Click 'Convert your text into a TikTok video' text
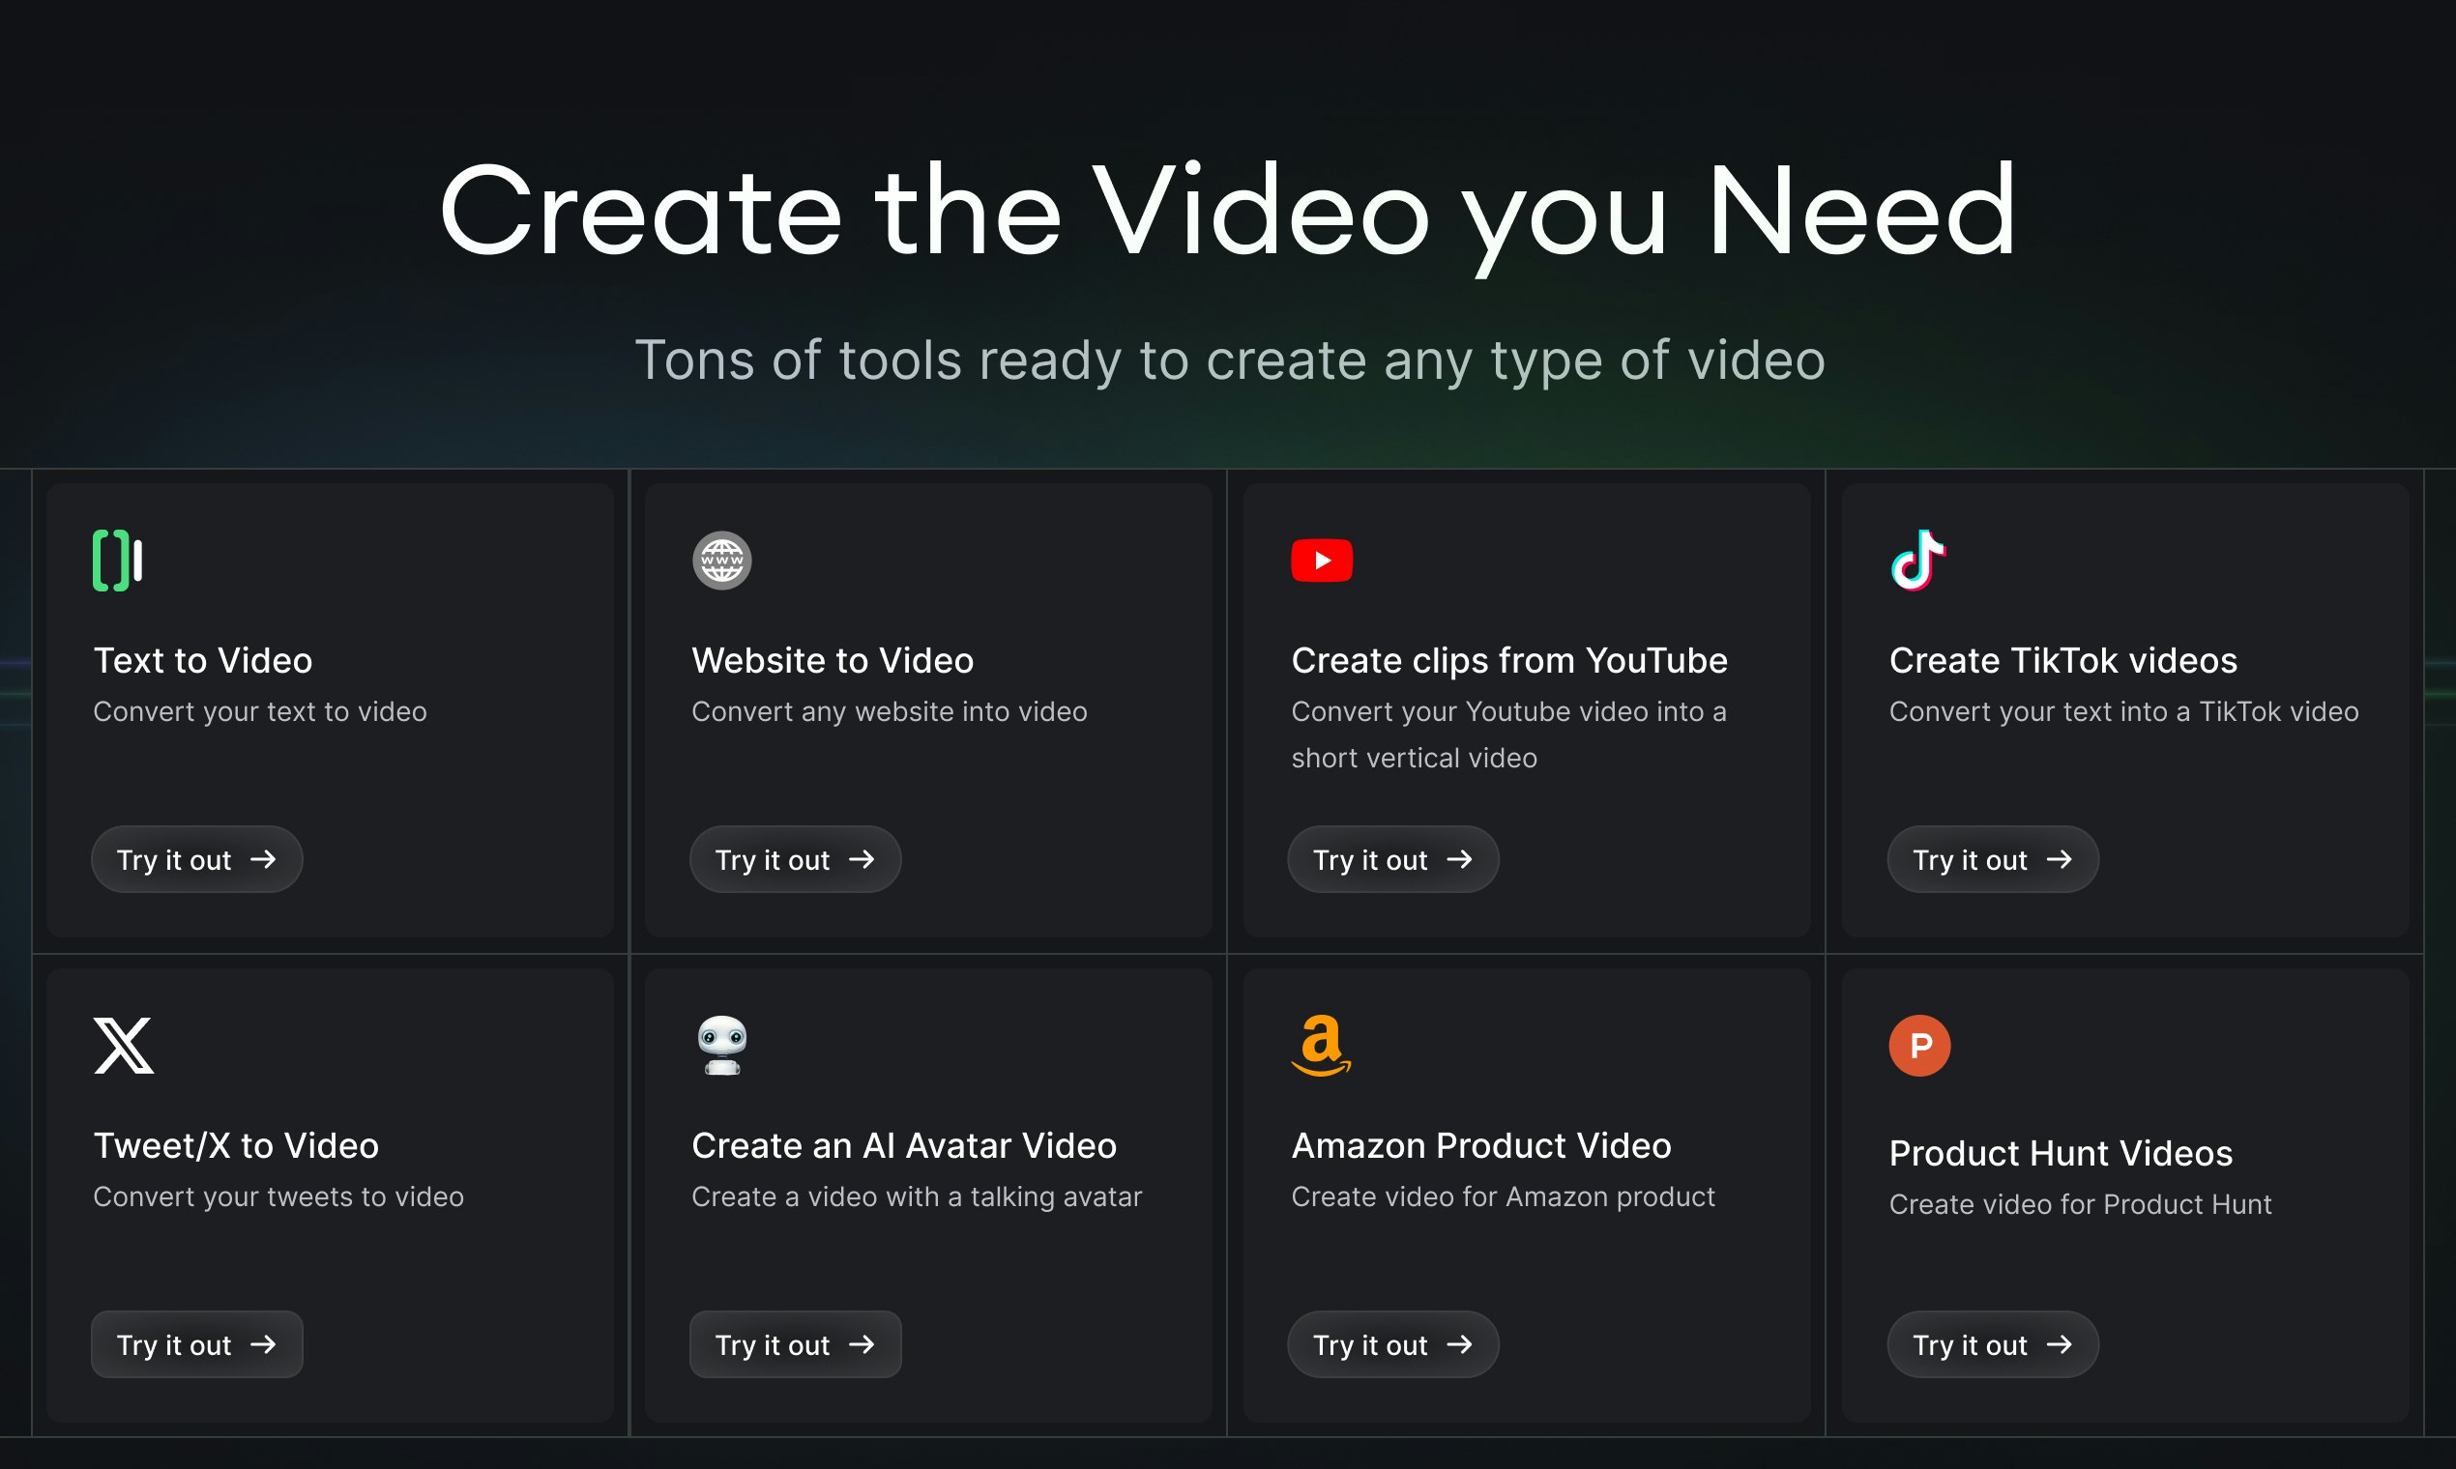The width and height of the screenshot is (2456, 1469). pyautogui.click(x=2124, y=711)
